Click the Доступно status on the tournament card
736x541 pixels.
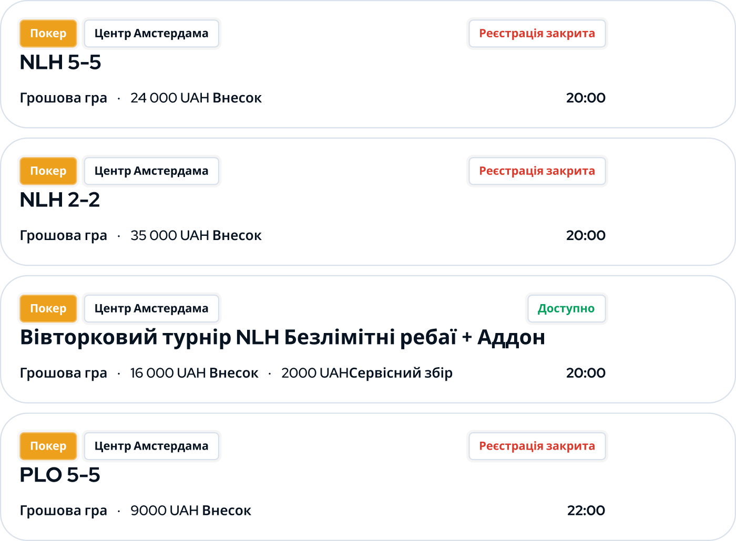pos(567,309)
